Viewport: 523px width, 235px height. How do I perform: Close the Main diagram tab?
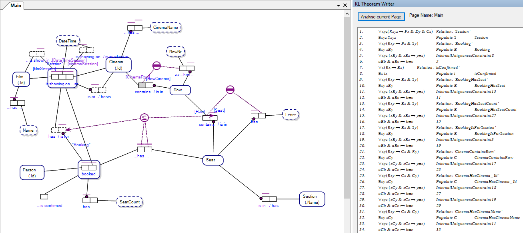coord(345,6)
